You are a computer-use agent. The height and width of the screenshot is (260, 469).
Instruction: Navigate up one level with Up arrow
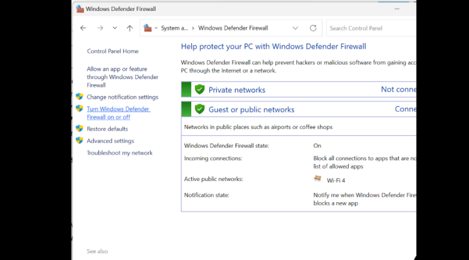pyautogui.click(x=129, y=28)
